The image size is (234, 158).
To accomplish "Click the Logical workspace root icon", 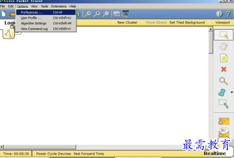I will coord(8,33).
